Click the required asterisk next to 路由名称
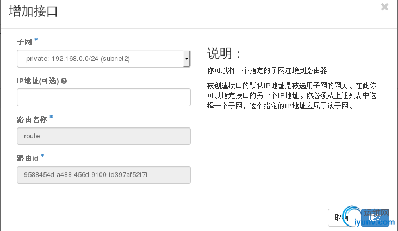 coord(51,118)
